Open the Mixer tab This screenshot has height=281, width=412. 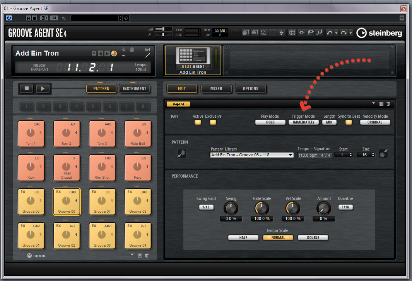pos(216,89)
